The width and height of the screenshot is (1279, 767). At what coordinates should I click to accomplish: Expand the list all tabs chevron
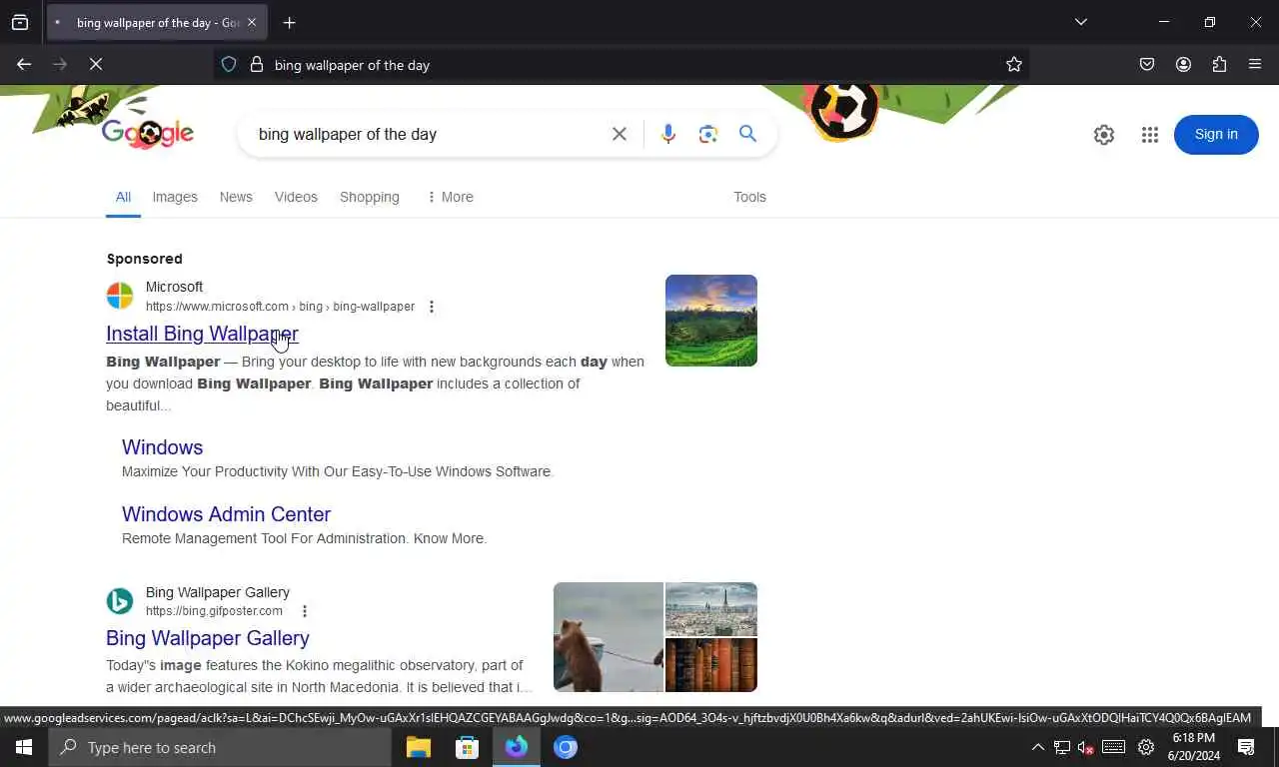(x=1080, y=22)
